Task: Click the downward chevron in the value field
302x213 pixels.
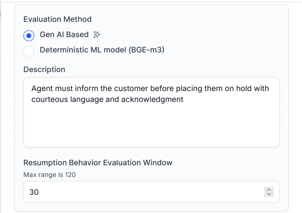Action: 269,194
